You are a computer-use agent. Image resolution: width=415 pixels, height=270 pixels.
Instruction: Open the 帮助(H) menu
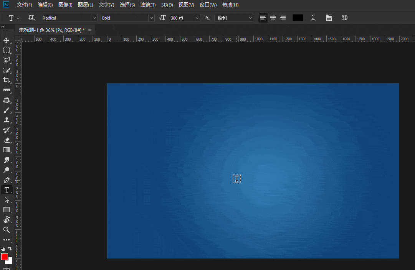click(x=230, y=5)
